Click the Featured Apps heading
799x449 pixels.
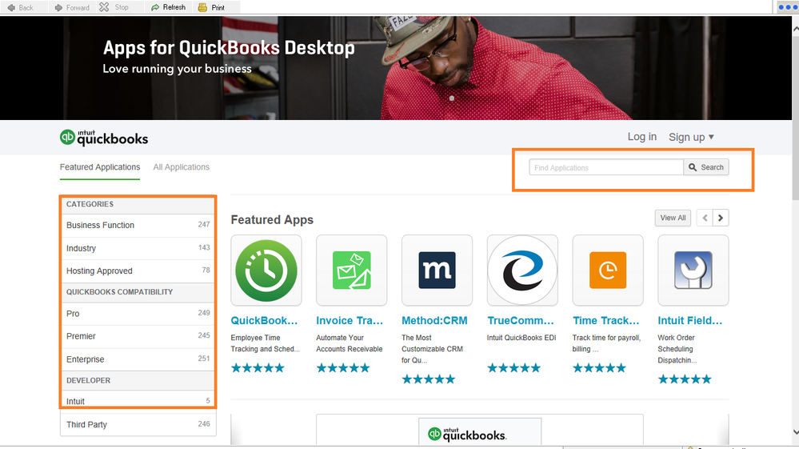pos(272,219)
